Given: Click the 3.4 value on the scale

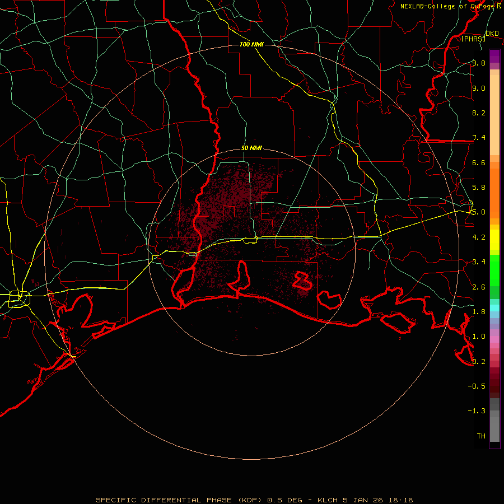Looking at the screenshot, I should pos(479,262).
